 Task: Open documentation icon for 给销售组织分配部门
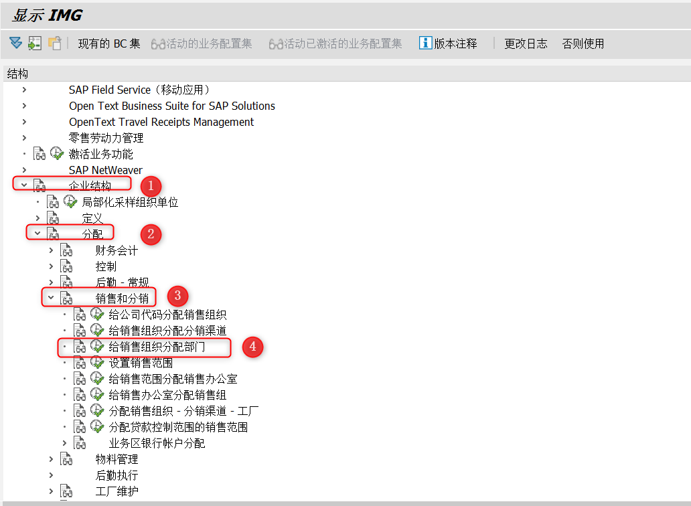[x=80, y=346]
